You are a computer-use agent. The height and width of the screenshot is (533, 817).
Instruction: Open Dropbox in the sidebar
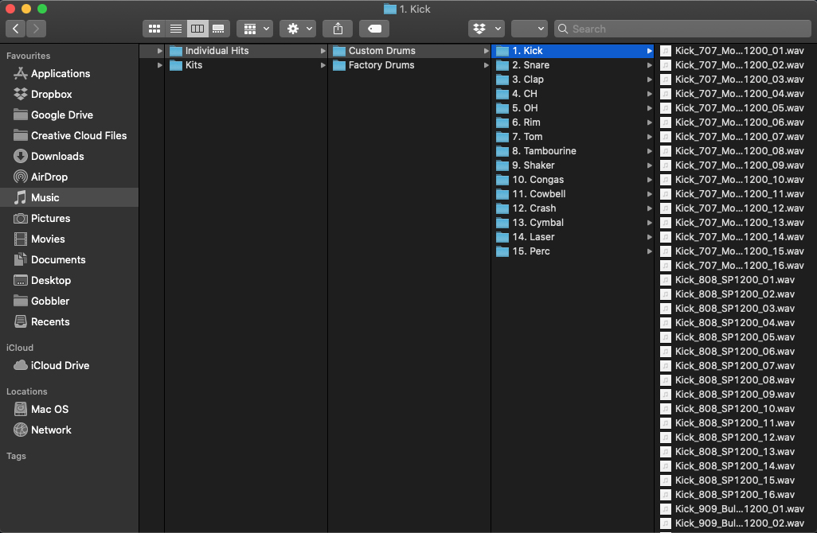tap(69, 94)
